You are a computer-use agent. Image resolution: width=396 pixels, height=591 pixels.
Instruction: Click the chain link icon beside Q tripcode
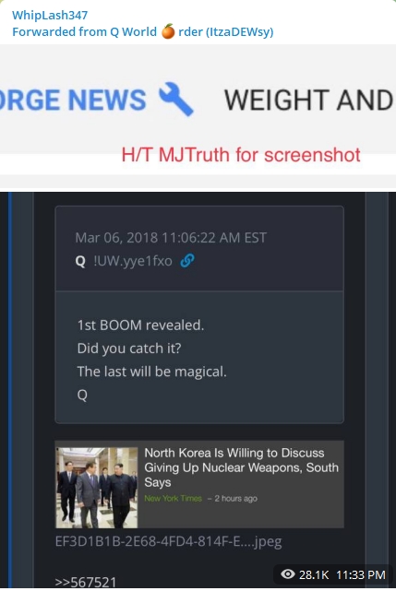(187, 260)
